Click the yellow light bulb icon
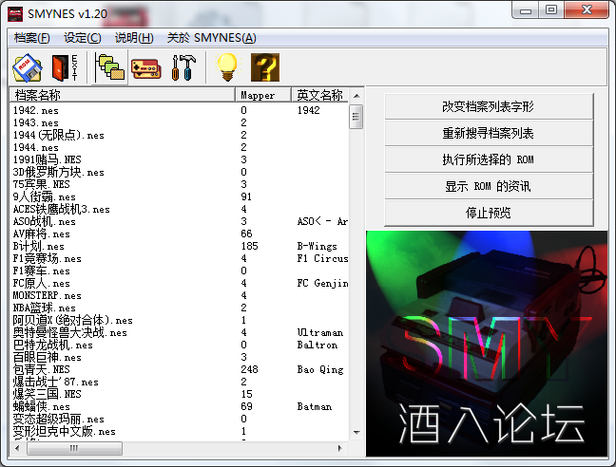 pyautogui.click(x=226, y=67)
